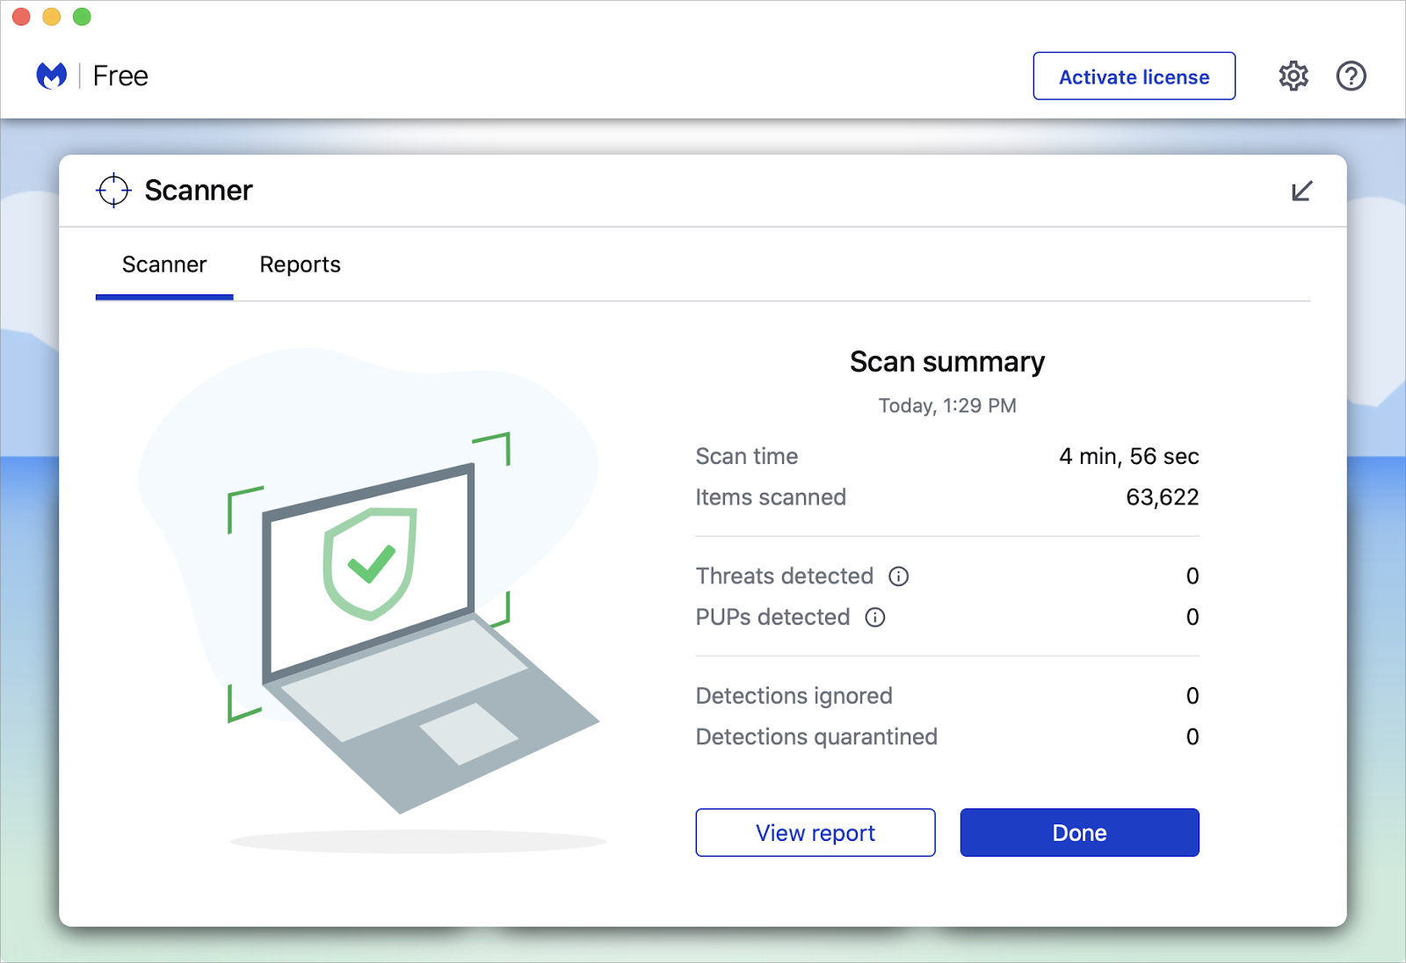Show info about Threats detected
Viewport: 1406px width, 963px height.
click(x=898, y=576)
